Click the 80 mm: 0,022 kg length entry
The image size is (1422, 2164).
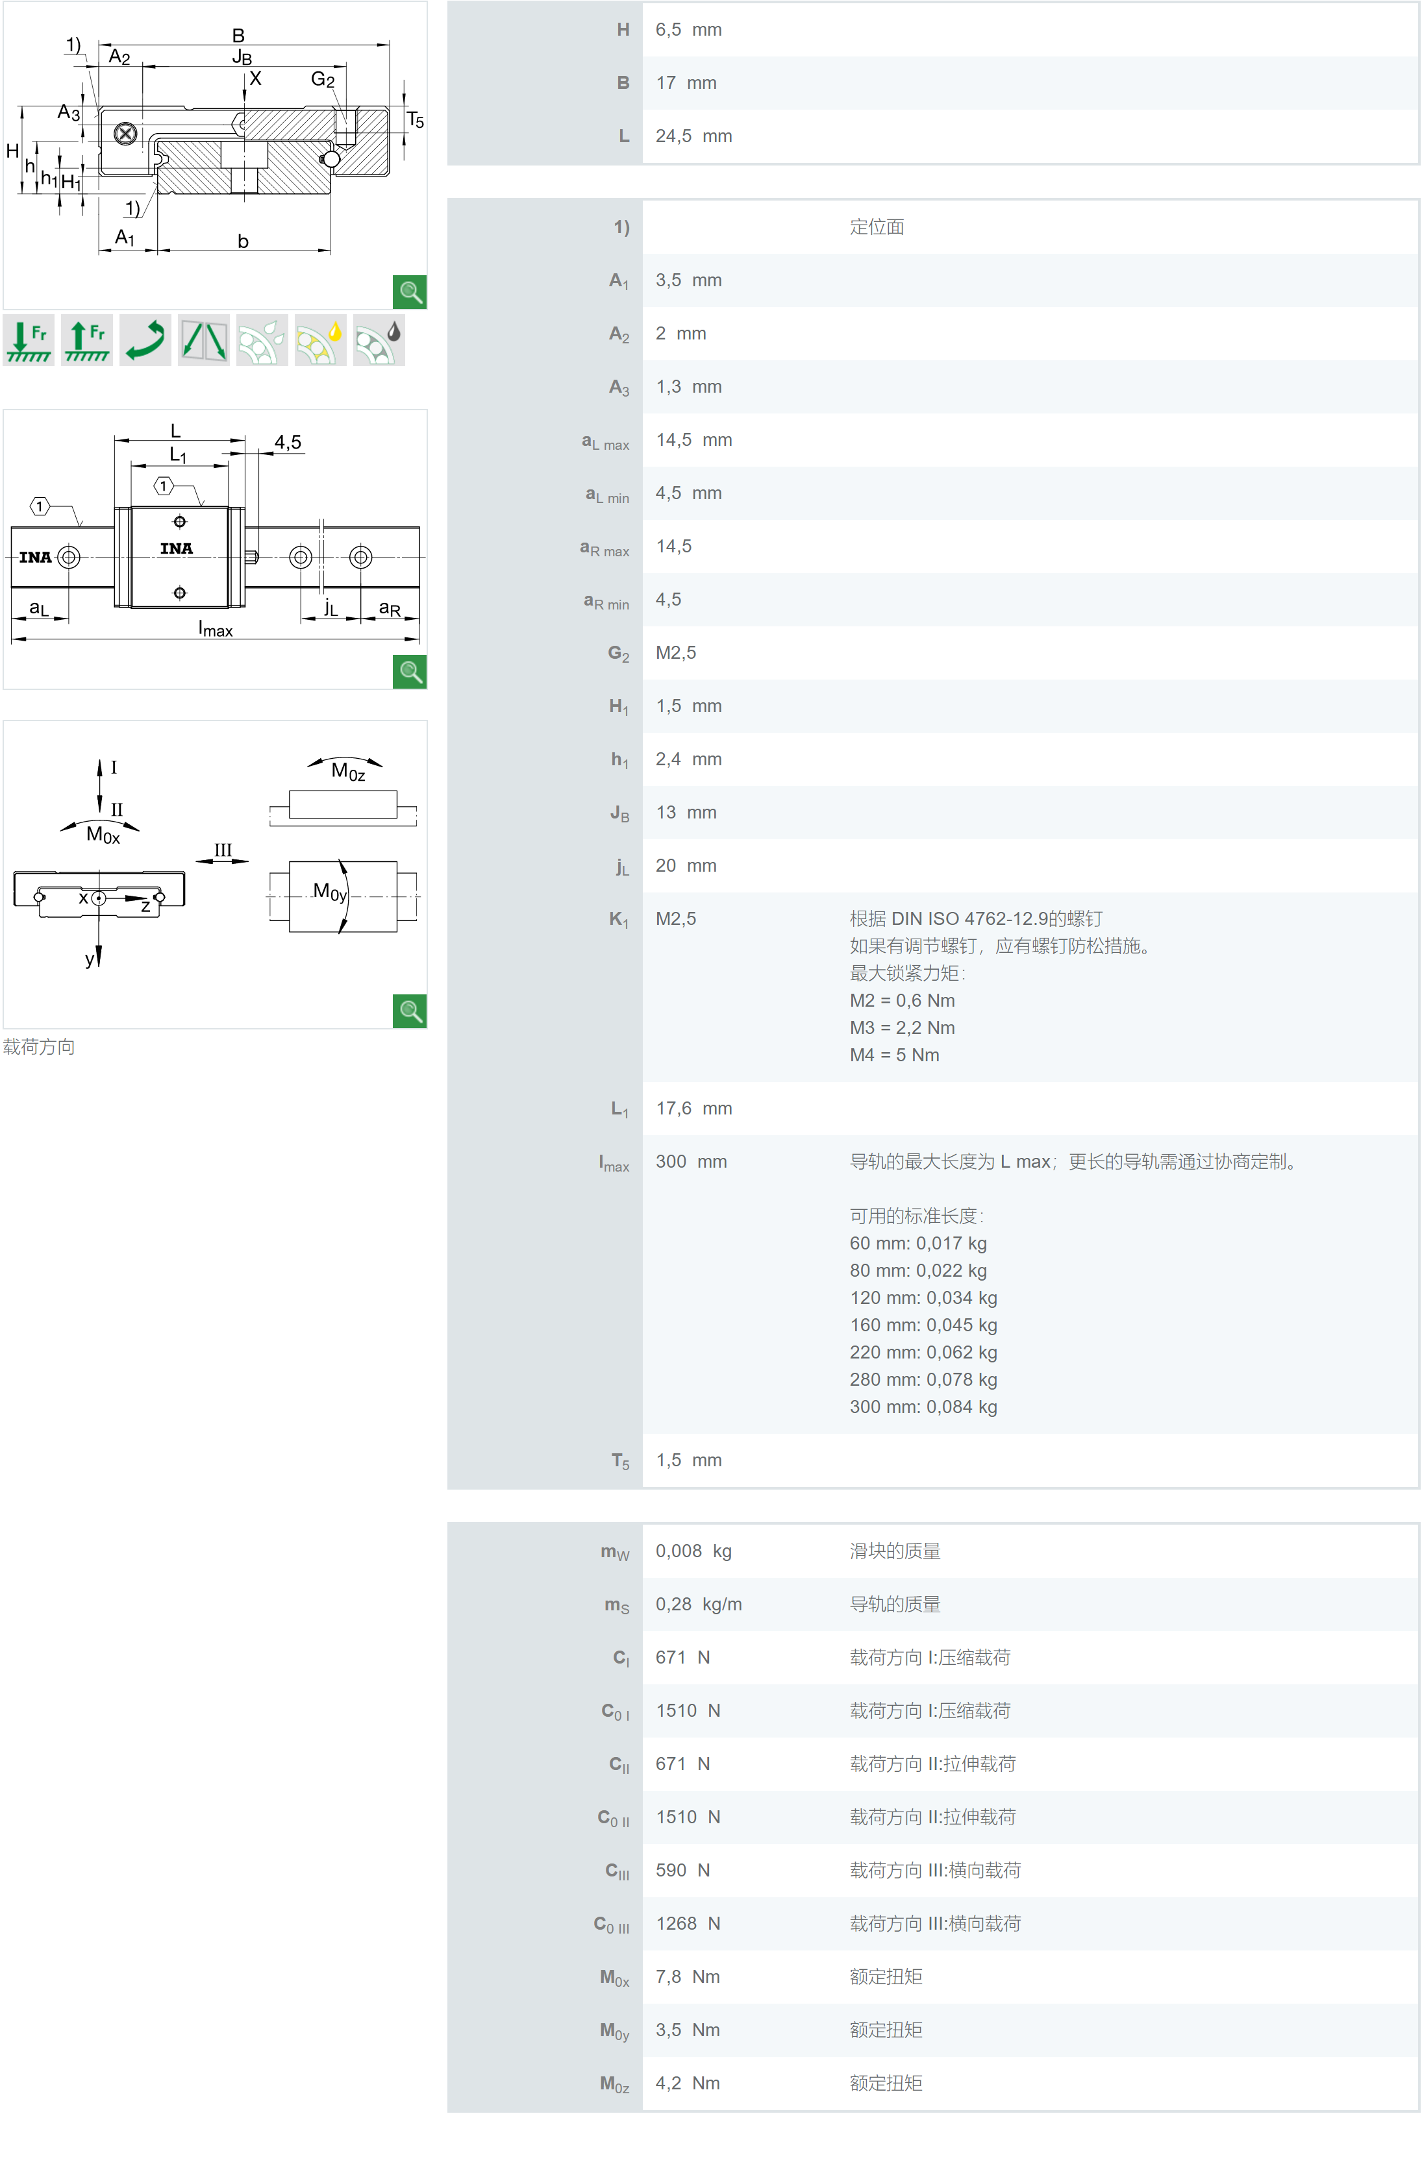[918, 1270]
